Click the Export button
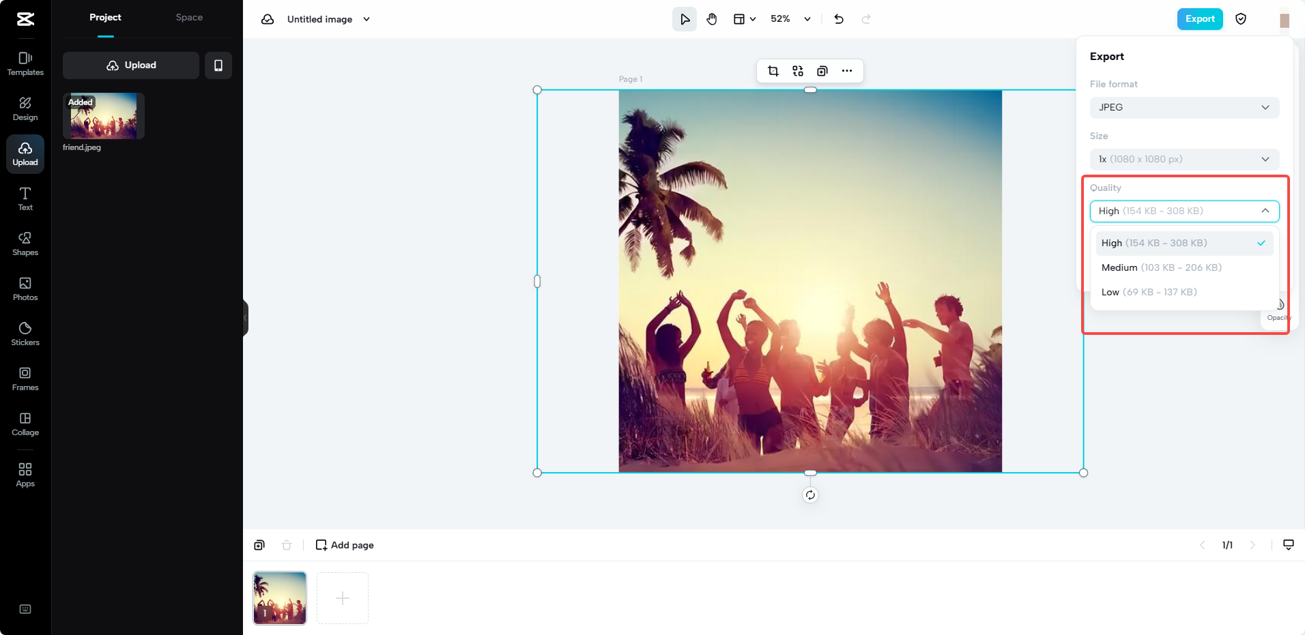The height and width of the screenshot is (635, 1305). [x=1199, y=18]
